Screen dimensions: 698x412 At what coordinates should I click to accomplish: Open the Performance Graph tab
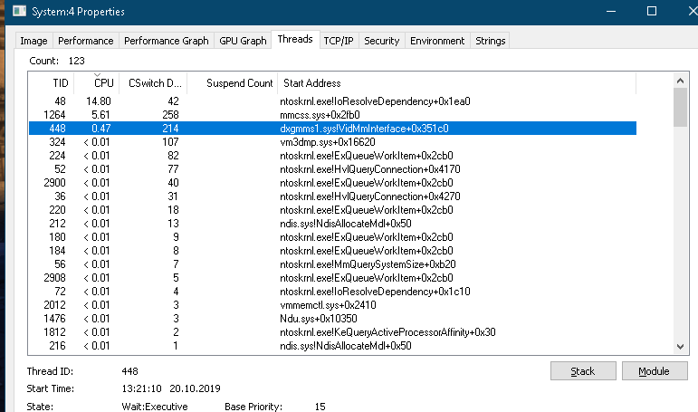[x=166, y=41]
